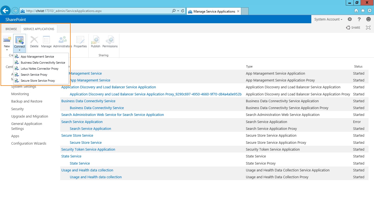Select Search Service Proxy menu item

34,75
